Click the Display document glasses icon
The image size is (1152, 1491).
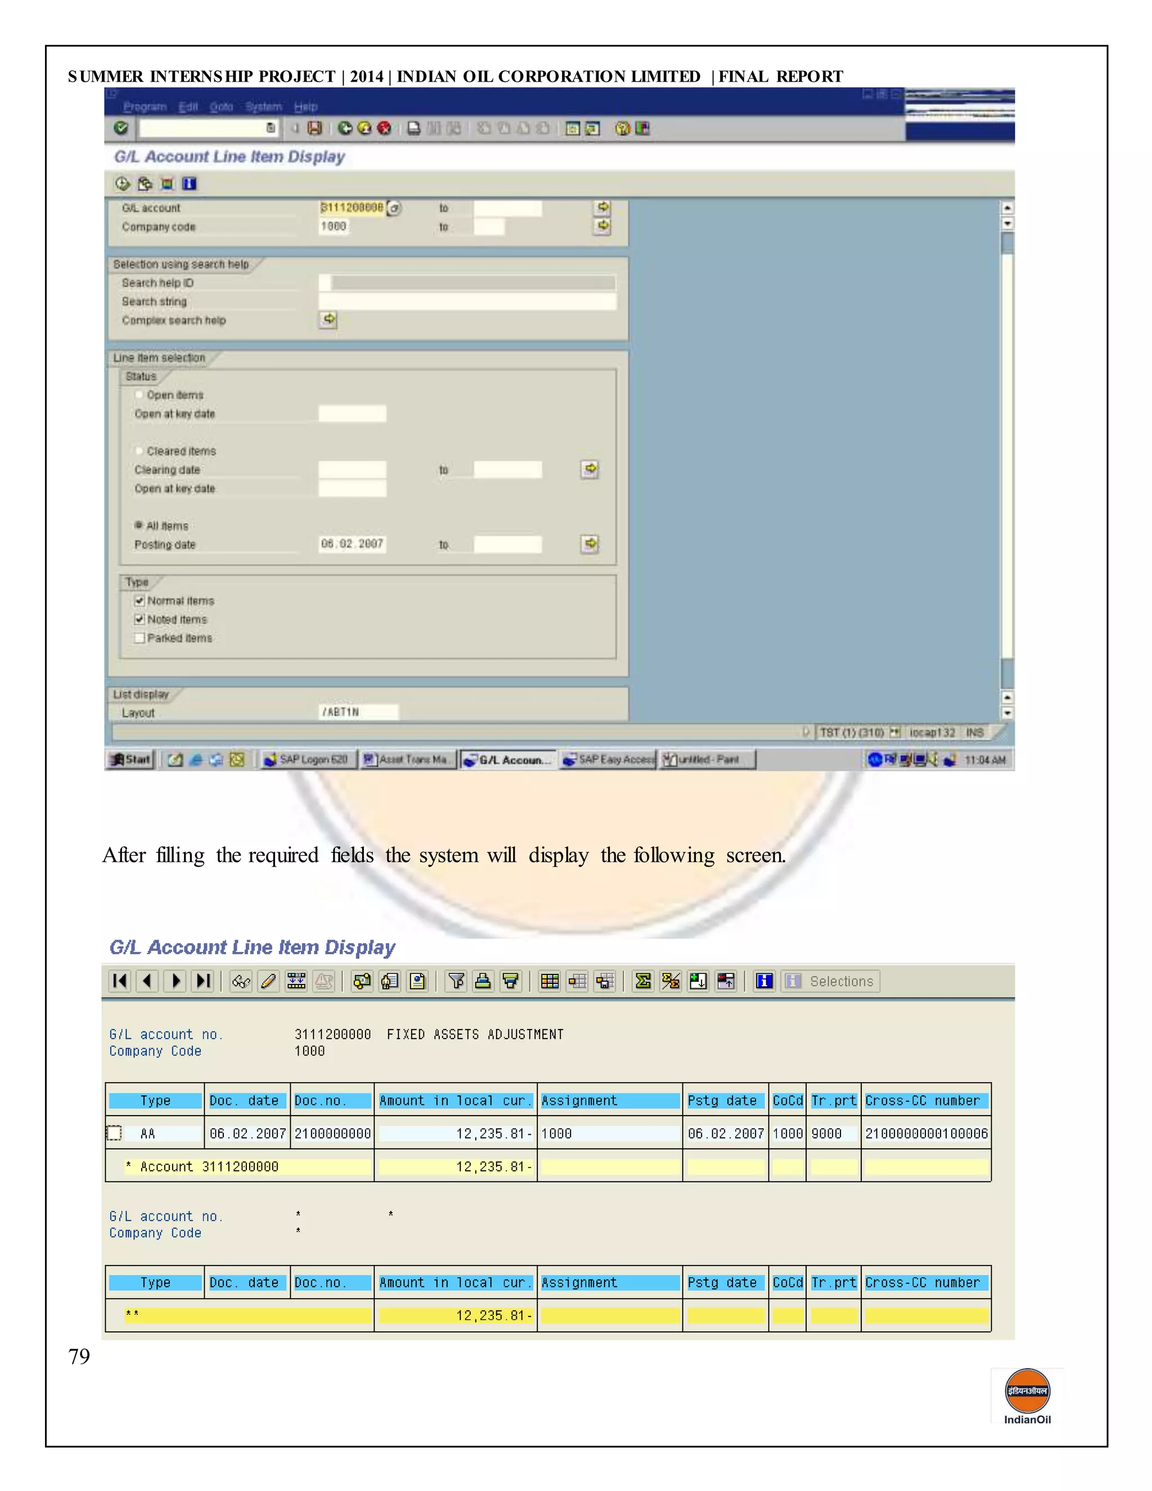(x=241, y=982)
